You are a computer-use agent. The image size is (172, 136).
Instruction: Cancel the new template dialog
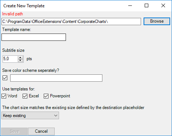tap(41, 131)
